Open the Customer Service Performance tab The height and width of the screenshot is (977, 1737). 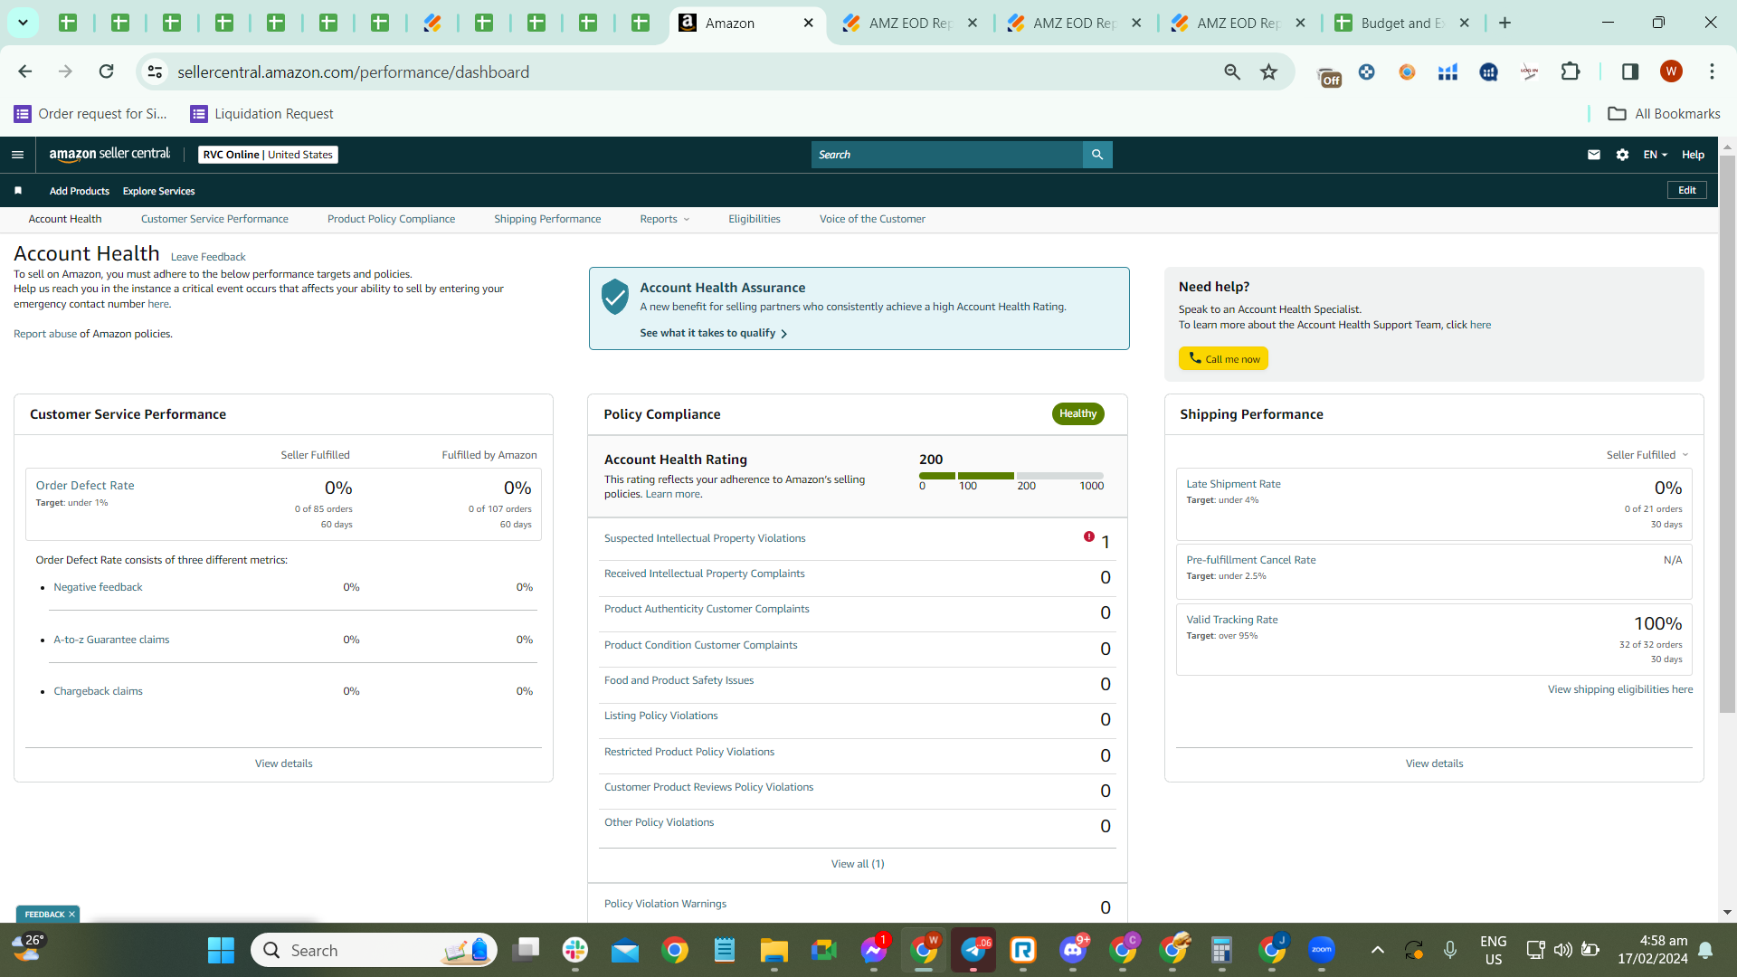(x=214, y=219)
